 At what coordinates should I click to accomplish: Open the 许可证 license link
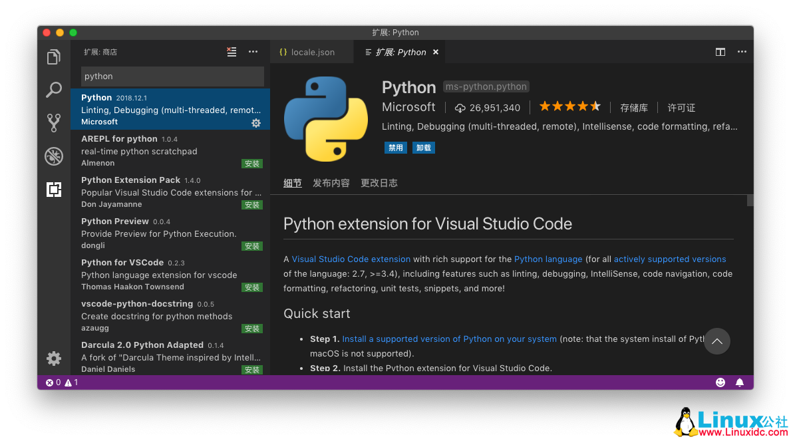coord(681,108)
